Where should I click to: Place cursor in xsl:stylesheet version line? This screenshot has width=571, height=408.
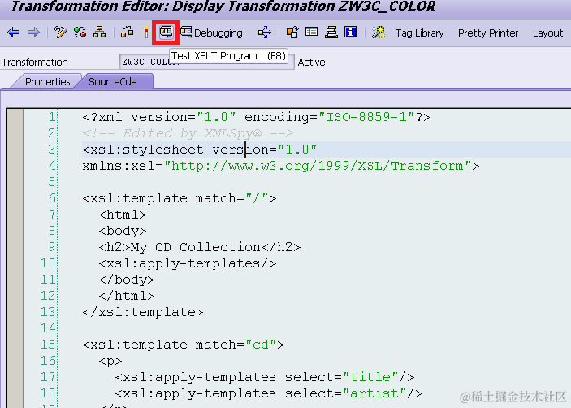click(x=200, y=150)
